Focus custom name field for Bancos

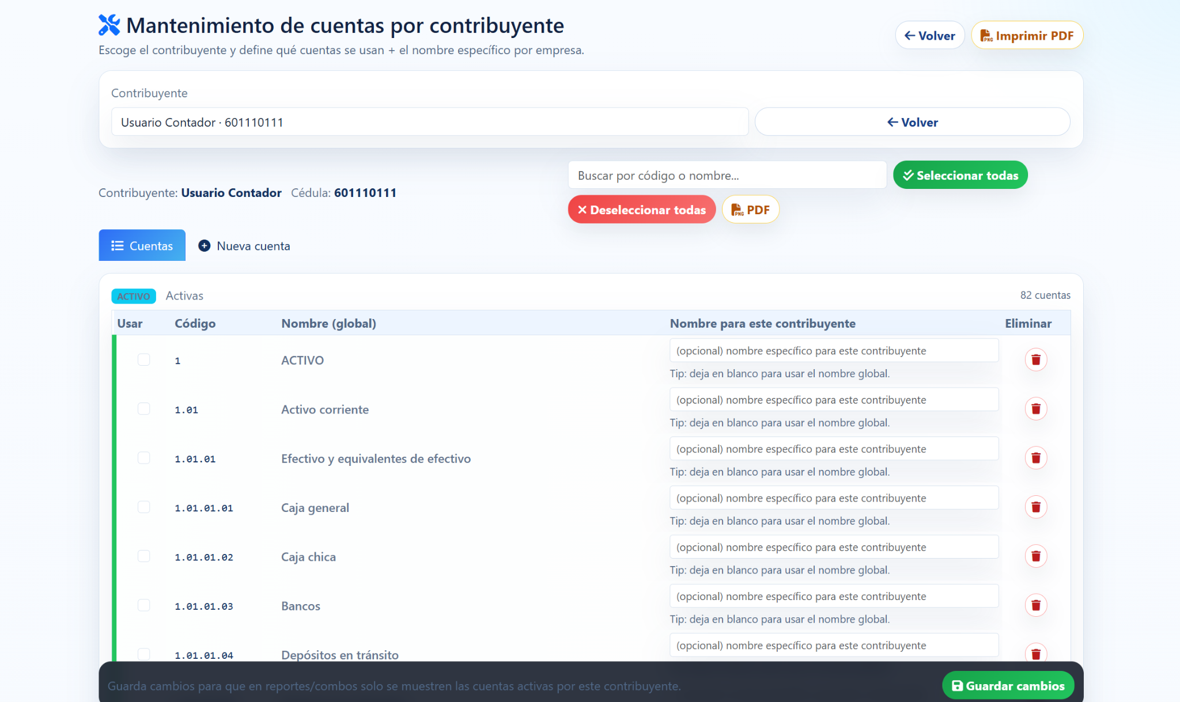click(x=834, y=596)
